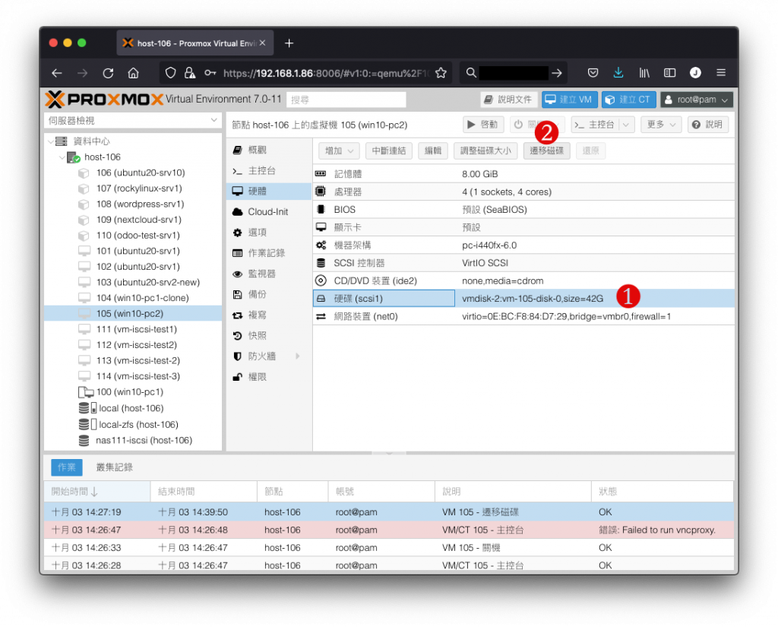Click the Proxmox logo
This screenshot has width=778, height=627.
click(104, 100)
